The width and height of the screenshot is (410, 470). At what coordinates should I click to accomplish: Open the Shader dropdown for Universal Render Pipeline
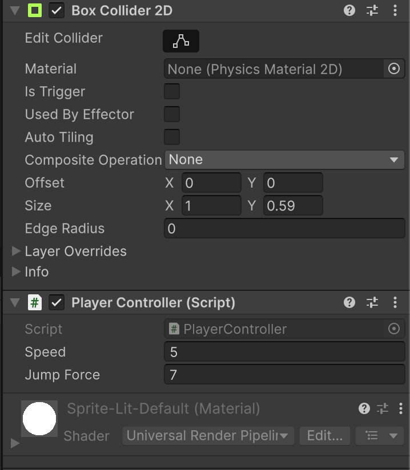tap(208, 436)
